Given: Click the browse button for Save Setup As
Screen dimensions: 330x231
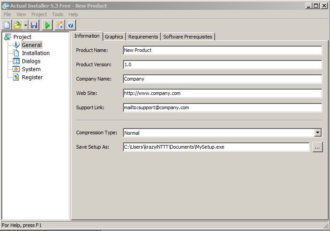Looking at the screenshot, I should coord(317,147).
